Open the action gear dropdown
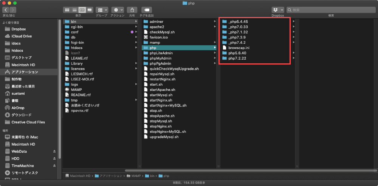The image size is (378, 186). (x=118, y=10)
